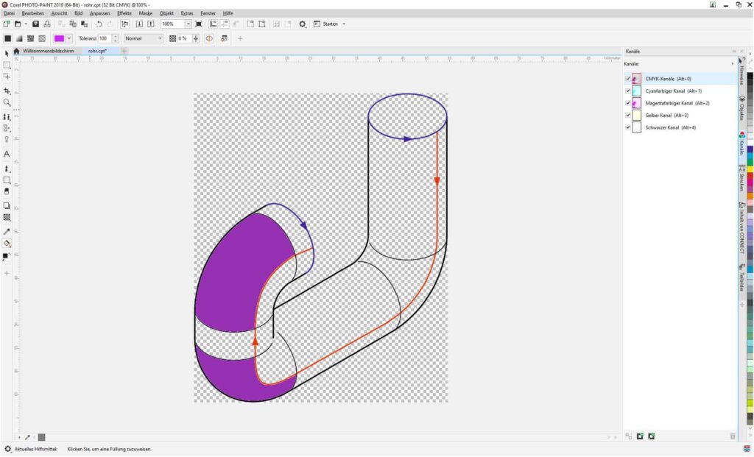The image size is (754, 457).
Task: Select the Schwarzer Kanal (Alt+4) row
Action: click(x=680, y=127)
